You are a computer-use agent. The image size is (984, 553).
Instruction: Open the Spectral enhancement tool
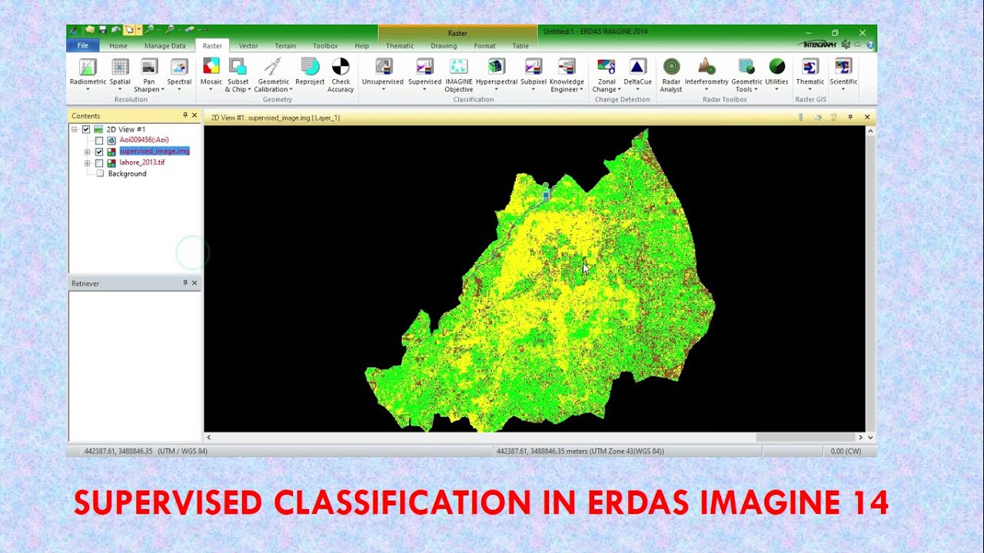point(179,75)
